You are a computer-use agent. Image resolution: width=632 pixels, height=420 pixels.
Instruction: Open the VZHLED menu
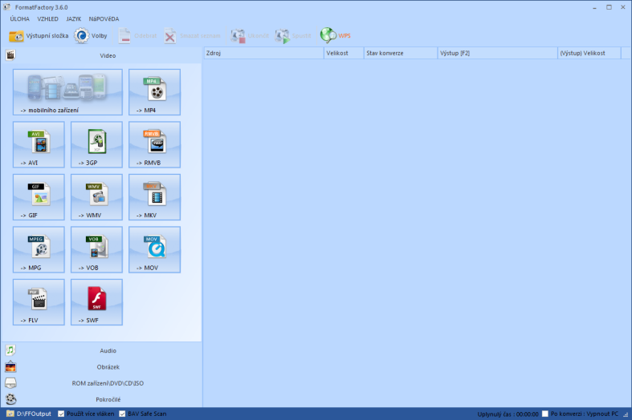click(x=47, y=19)
